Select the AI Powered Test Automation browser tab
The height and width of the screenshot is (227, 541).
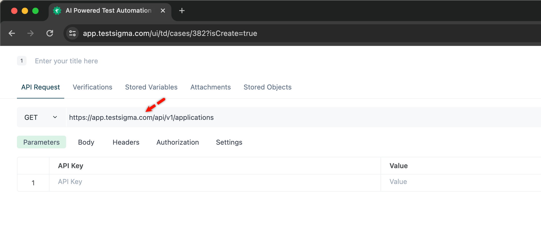click(110, 11)
